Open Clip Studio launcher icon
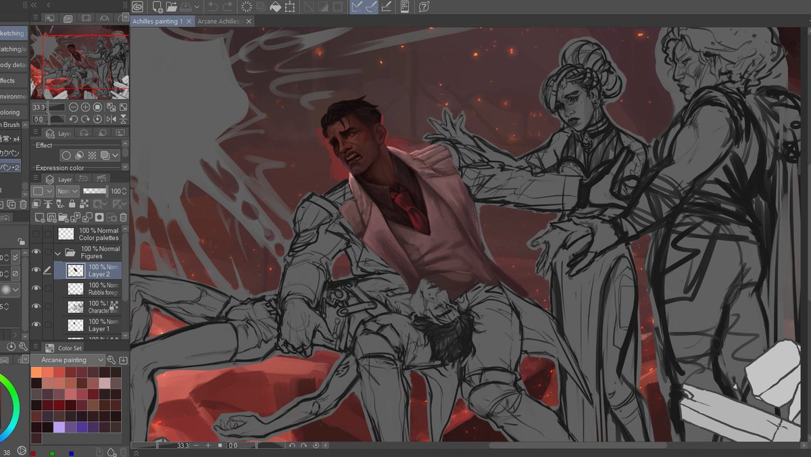This screenshot has width=811, height=457. [137, 7]
